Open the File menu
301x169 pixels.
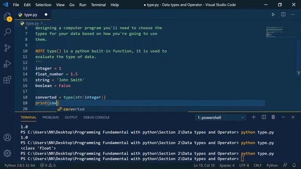click(x=16, y=5)
